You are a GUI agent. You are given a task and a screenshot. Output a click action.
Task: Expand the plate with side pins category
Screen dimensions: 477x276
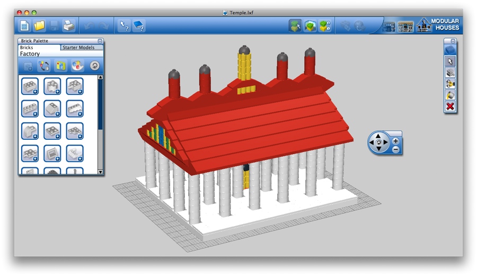[30, 154]
